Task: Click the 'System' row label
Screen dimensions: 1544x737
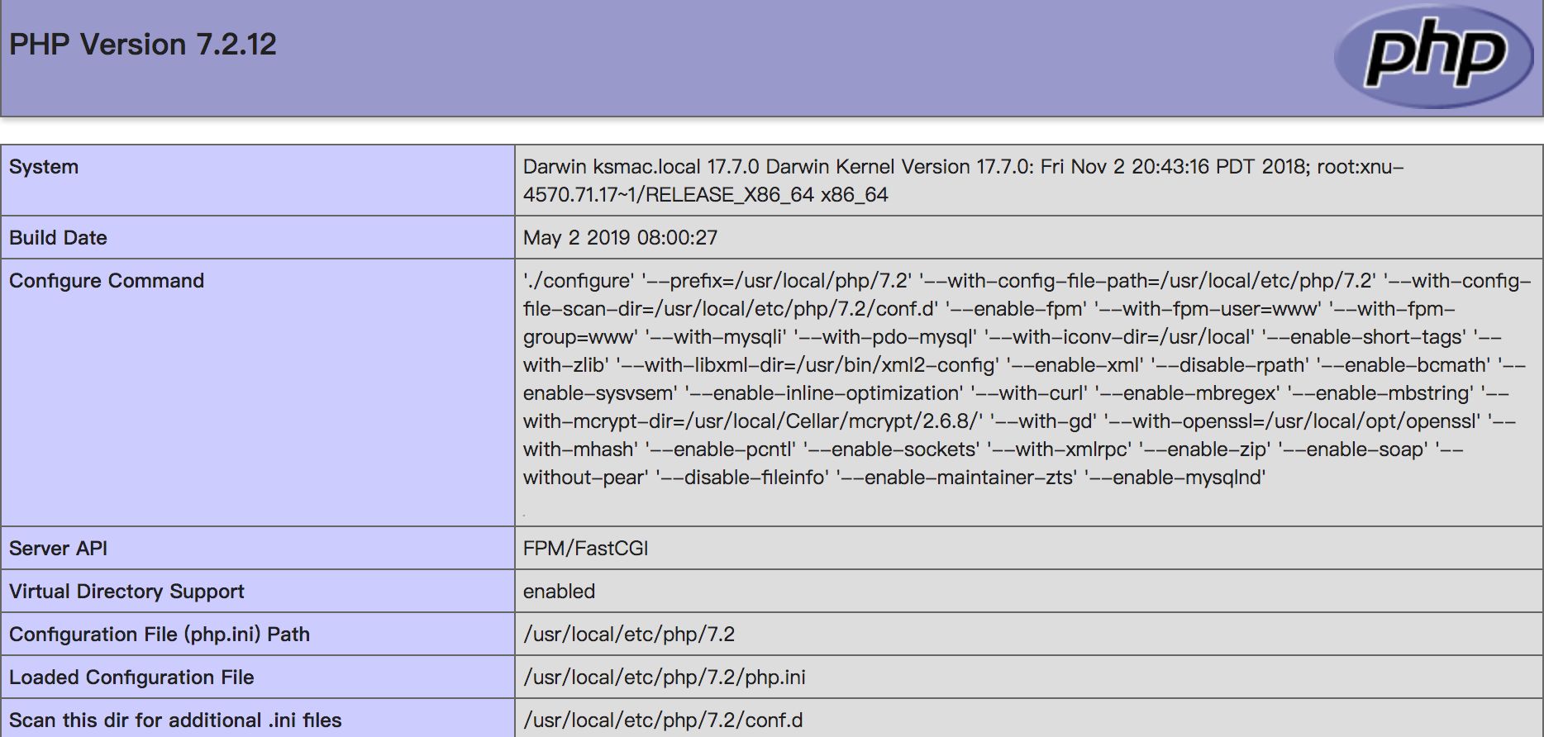Action: point(44,167)
